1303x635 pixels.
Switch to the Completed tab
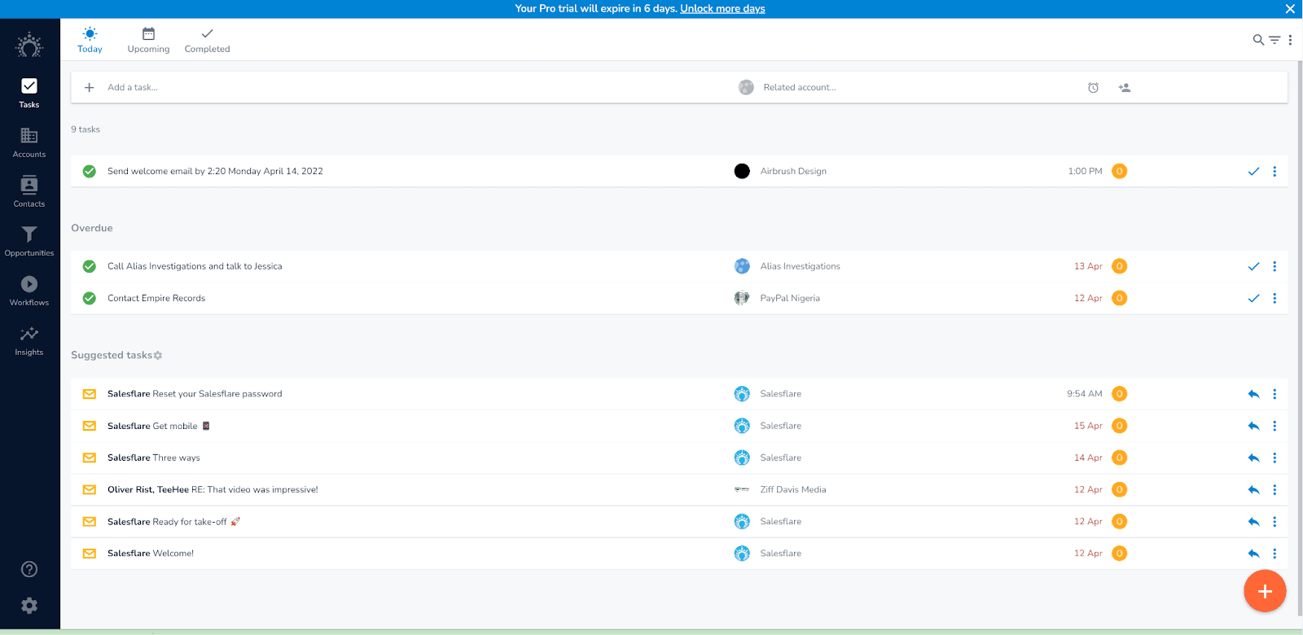(x=207, y=40)
